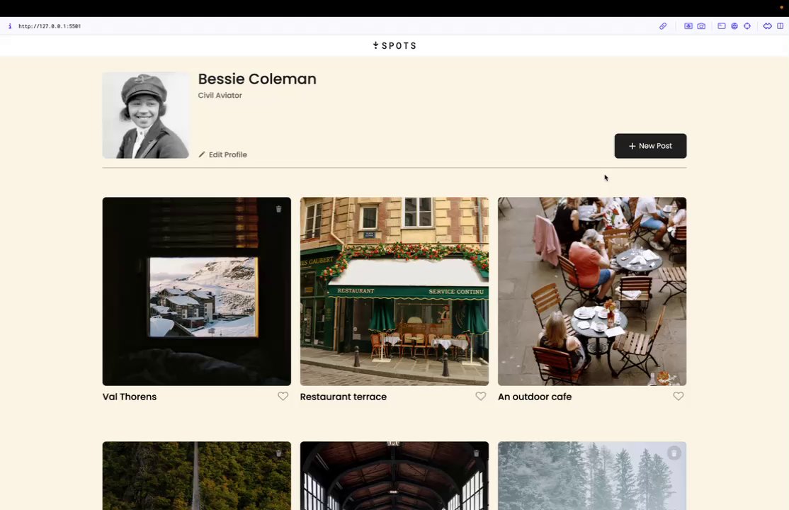Delete the forest bridge card
789x510 pixels.
tap(279, 453)
